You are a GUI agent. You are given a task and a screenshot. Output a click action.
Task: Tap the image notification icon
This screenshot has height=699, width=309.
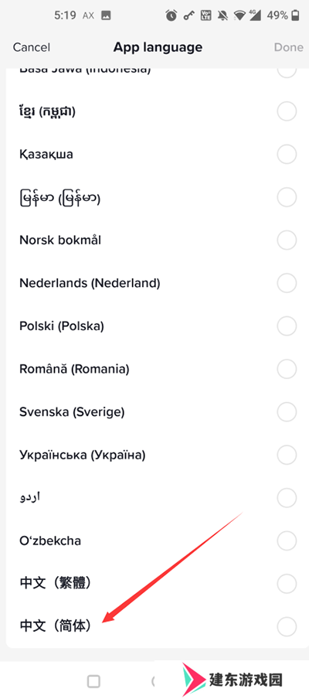tap(106, 16)
